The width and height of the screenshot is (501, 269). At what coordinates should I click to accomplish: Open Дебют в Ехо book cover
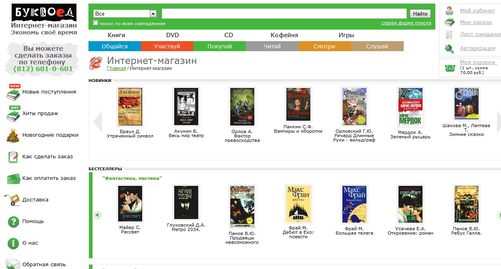(298, 203)
